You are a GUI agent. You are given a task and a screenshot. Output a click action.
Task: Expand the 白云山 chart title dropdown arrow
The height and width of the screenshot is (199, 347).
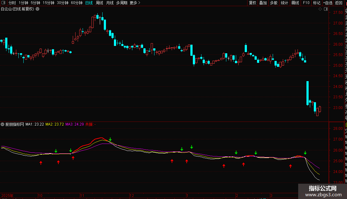tap(38, 9)
